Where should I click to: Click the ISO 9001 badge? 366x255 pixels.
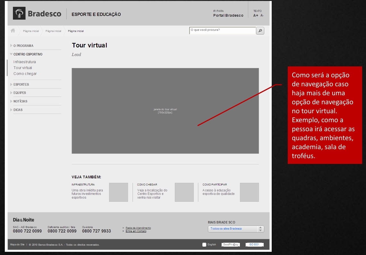coord(254,244)
